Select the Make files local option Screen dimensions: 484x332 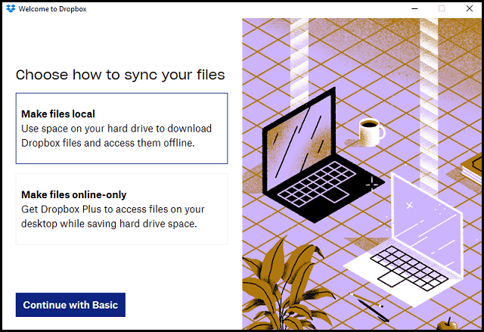pos(122,129)
